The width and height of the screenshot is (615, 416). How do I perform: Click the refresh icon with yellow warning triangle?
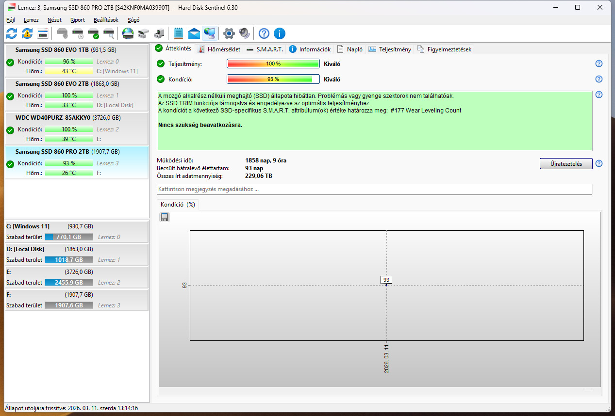pyautogui.click(x=27, y=33)
